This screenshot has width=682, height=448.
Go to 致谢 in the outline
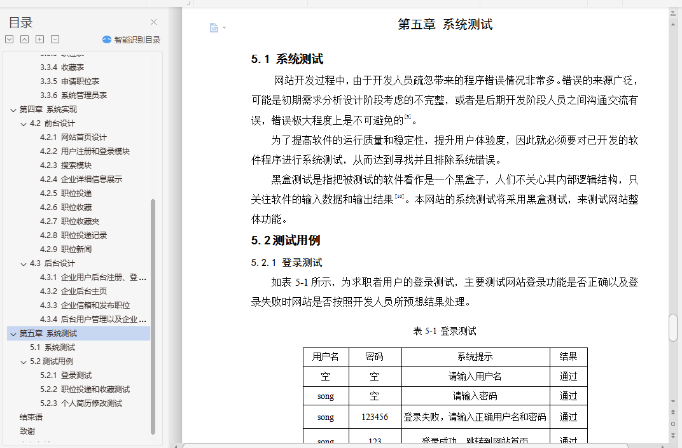coord(27,431)
